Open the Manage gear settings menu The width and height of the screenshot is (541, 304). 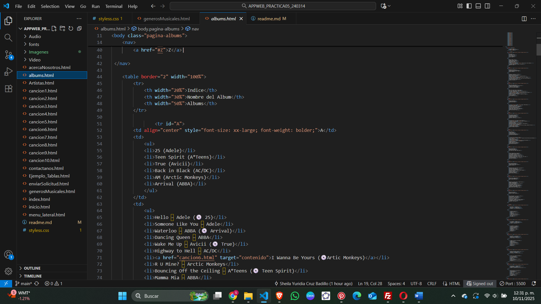[8, 271]
